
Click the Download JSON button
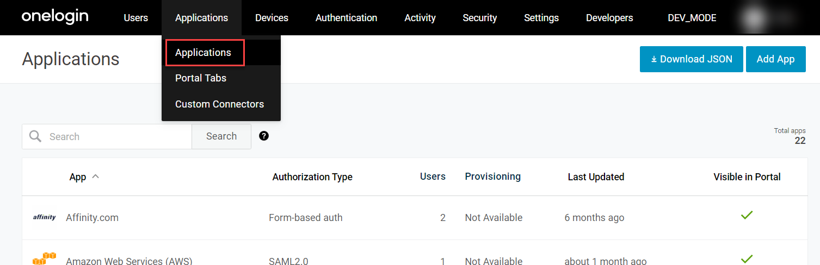[691, 59]
